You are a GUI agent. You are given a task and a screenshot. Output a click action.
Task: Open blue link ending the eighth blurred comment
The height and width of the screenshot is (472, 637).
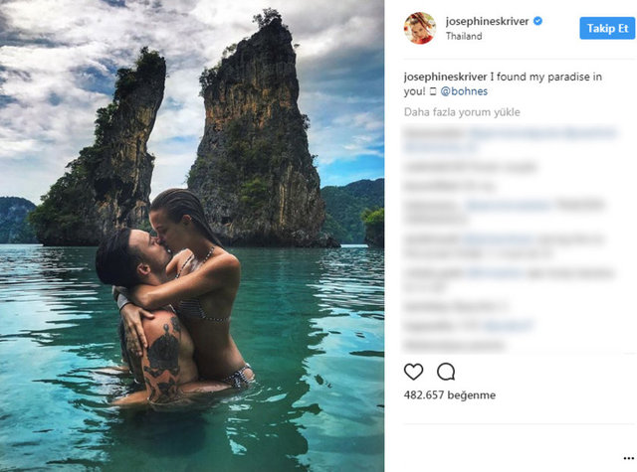coord(509,326)
